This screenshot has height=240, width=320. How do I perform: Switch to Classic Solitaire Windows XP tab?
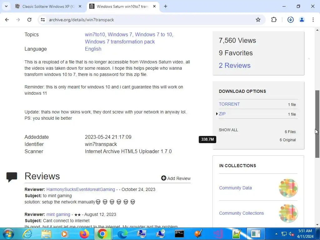click(48, 6)
